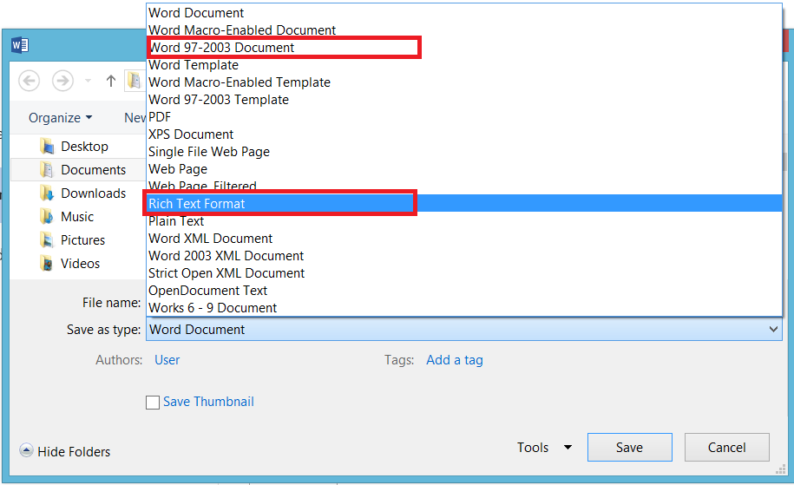Click the Cancel button
Viewport: 794px width, 485px height.
coord(726,448)
